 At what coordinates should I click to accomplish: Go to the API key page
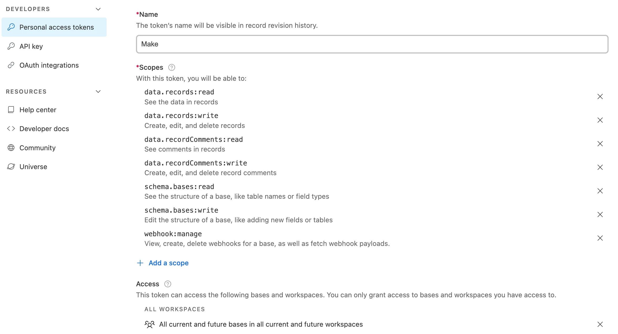[x=31, y=46]
